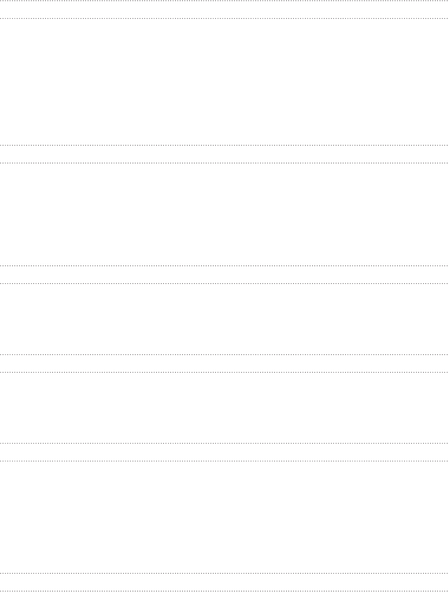This screenshot has height=592, width=448.
Task: Click the upper line of the third dotted pair
Action: (x=224, y=266)
